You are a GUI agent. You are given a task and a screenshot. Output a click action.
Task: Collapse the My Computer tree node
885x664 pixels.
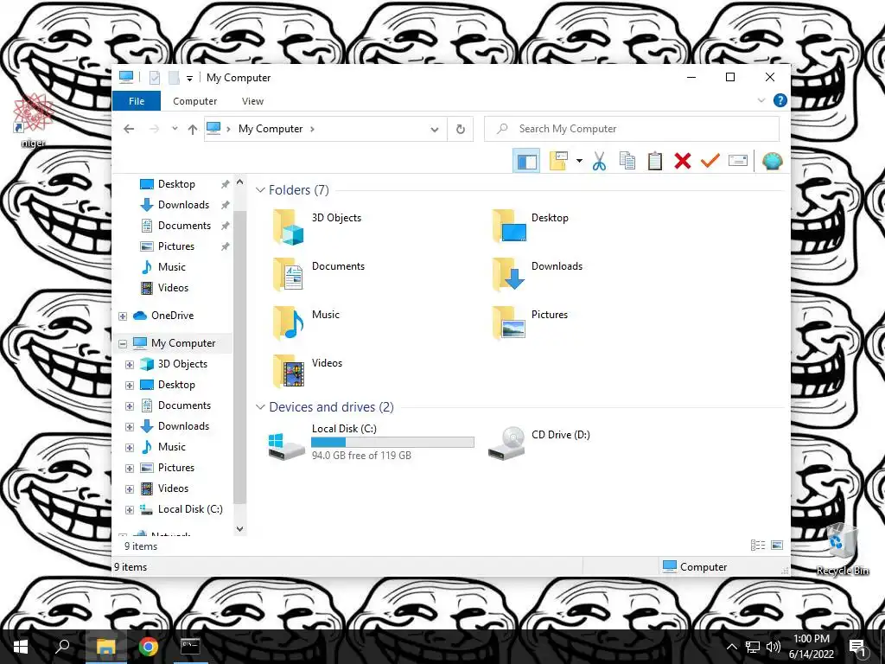[x=123, y=344]
